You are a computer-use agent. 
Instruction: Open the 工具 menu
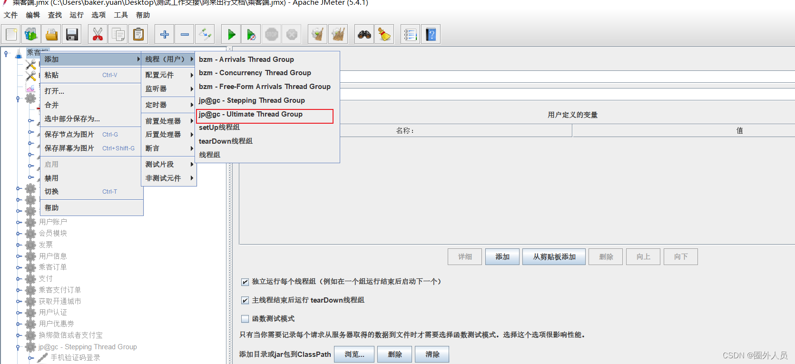[121, 15]
